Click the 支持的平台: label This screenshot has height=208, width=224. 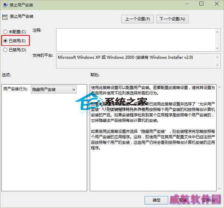[x=43, y=55]
